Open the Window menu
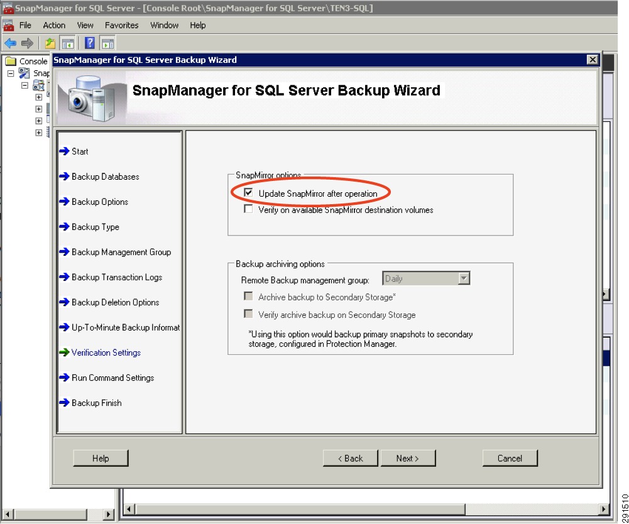 (165, 25)
